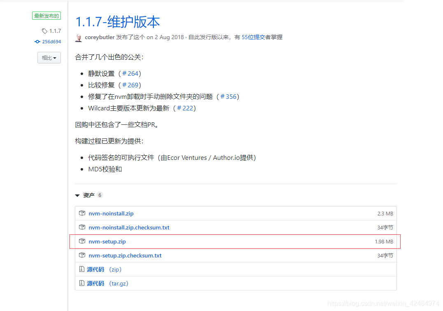Click the tag icon next to 1.1.7
Image resolution: width=443 pixels, height=311 pixels.
(x=44, y=31)
